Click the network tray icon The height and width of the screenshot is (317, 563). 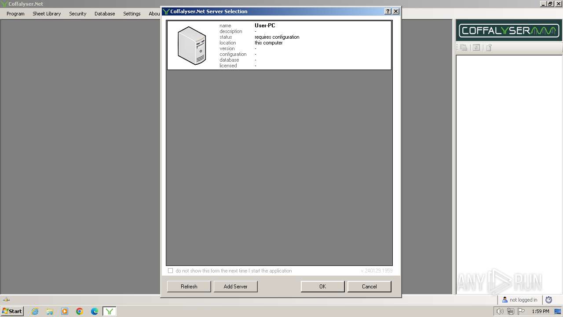pos(511,311)
